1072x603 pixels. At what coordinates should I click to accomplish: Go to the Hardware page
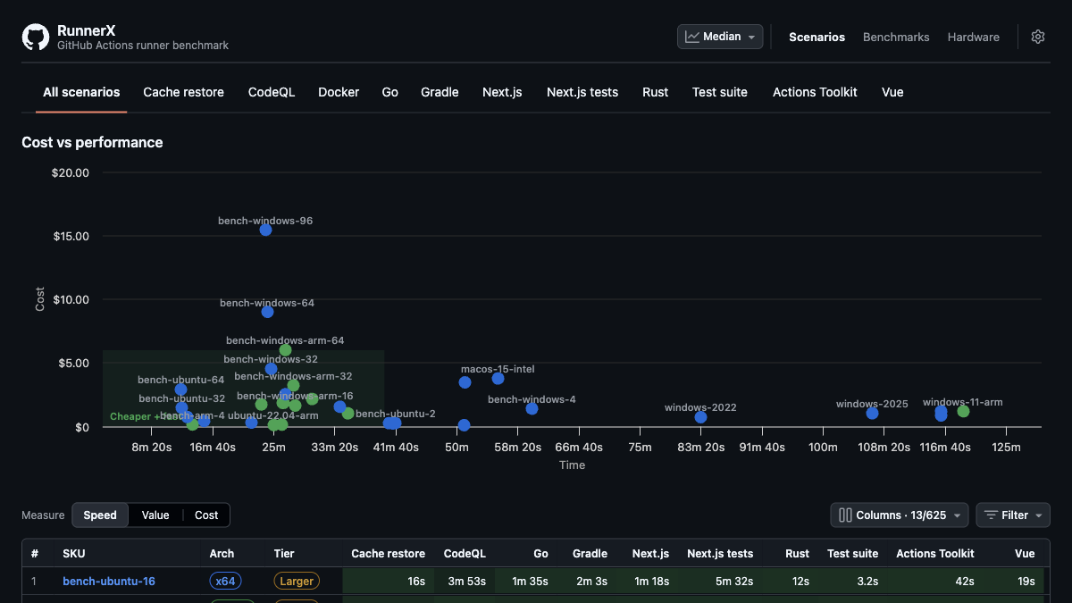point(974,37)
